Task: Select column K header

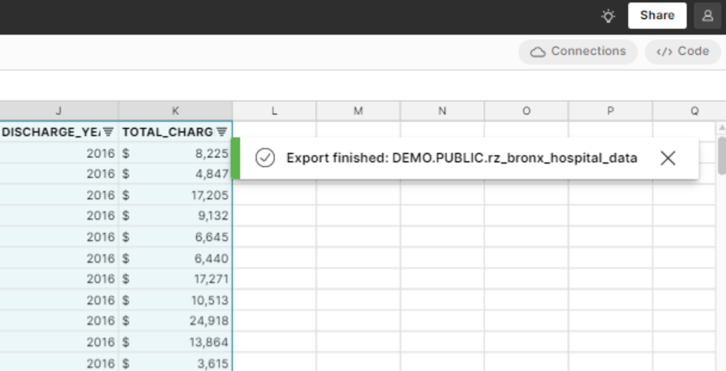Action: tap(175, 111)
